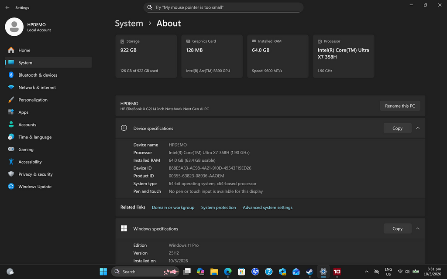Click the back arrow in Settings
This screenshot has width=447, height=279.
click(x=7, y=7)
